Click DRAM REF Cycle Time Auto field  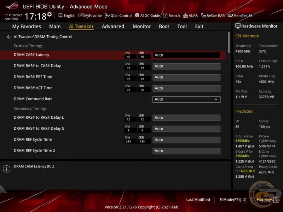click(186, 140)
